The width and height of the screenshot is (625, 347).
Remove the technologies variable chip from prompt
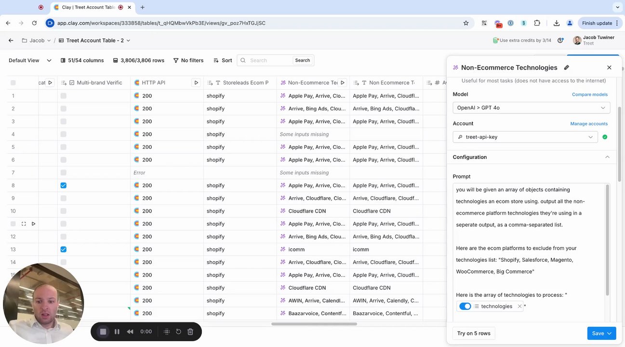pyautogui.click(x=519, y=307)
